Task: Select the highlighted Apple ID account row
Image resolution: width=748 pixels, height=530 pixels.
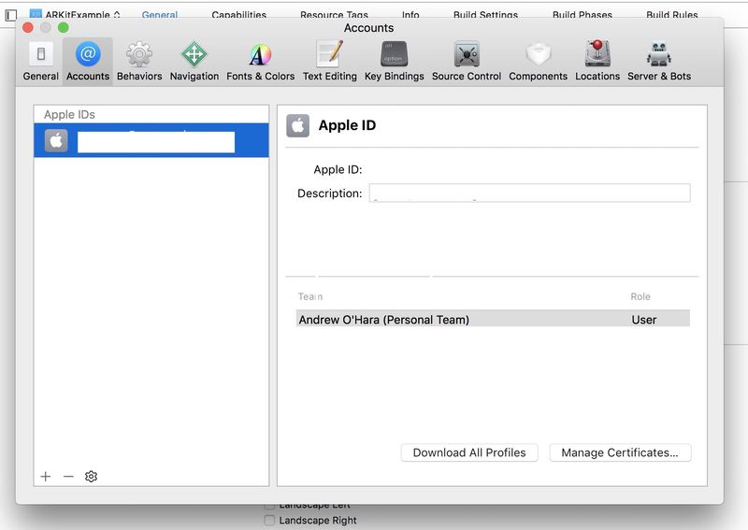Action: pos(151,140)
